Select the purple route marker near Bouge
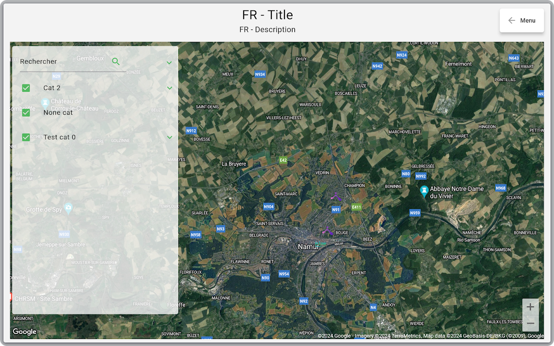The image size is (554, 346). (328, 231)
